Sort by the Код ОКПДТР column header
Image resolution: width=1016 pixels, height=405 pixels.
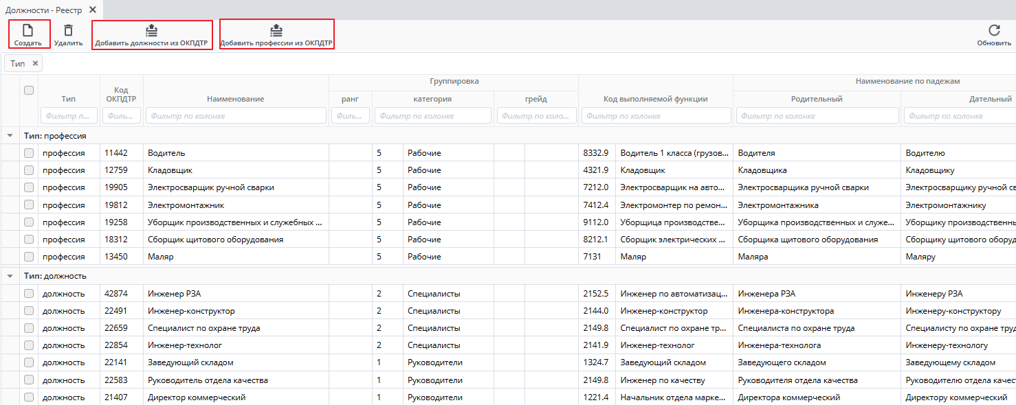coord(122,95)
